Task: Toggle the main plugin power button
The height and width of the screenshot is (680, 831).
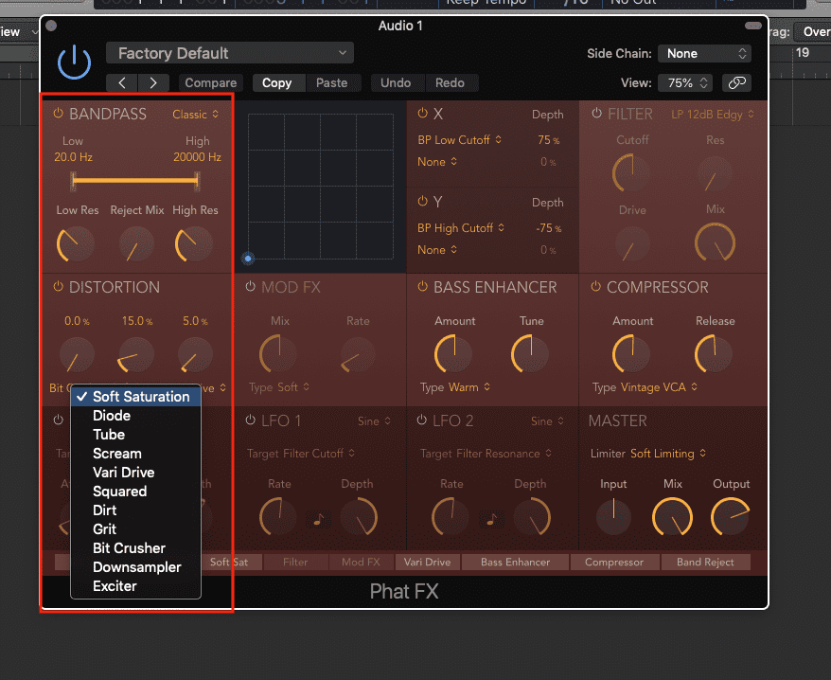Action: 74,63
